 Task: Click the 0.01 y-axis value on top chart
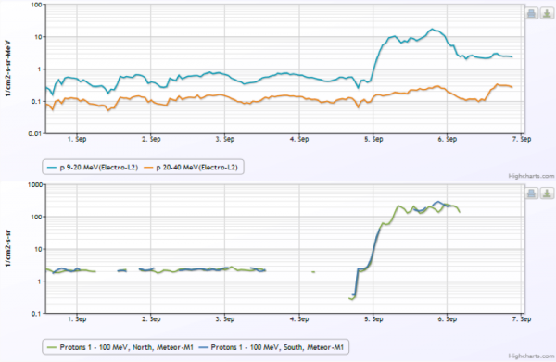click(35, 134)
